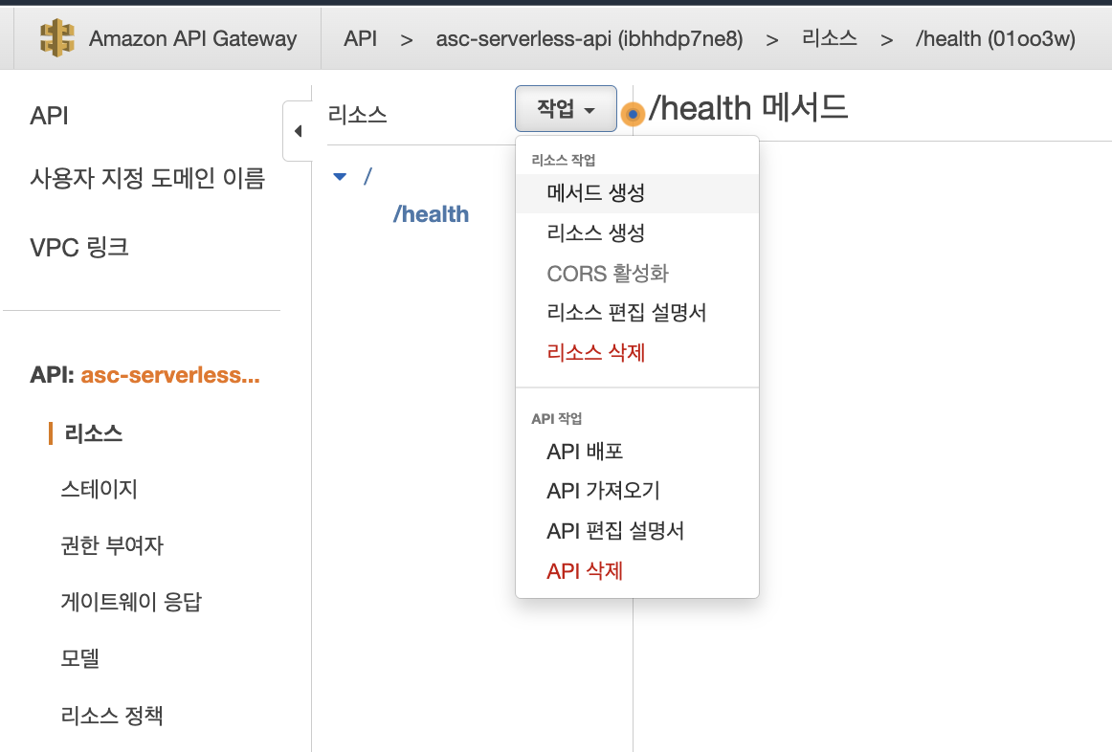
Task: Click API 삭제 in the dropdown
Action: pos(636,570)
